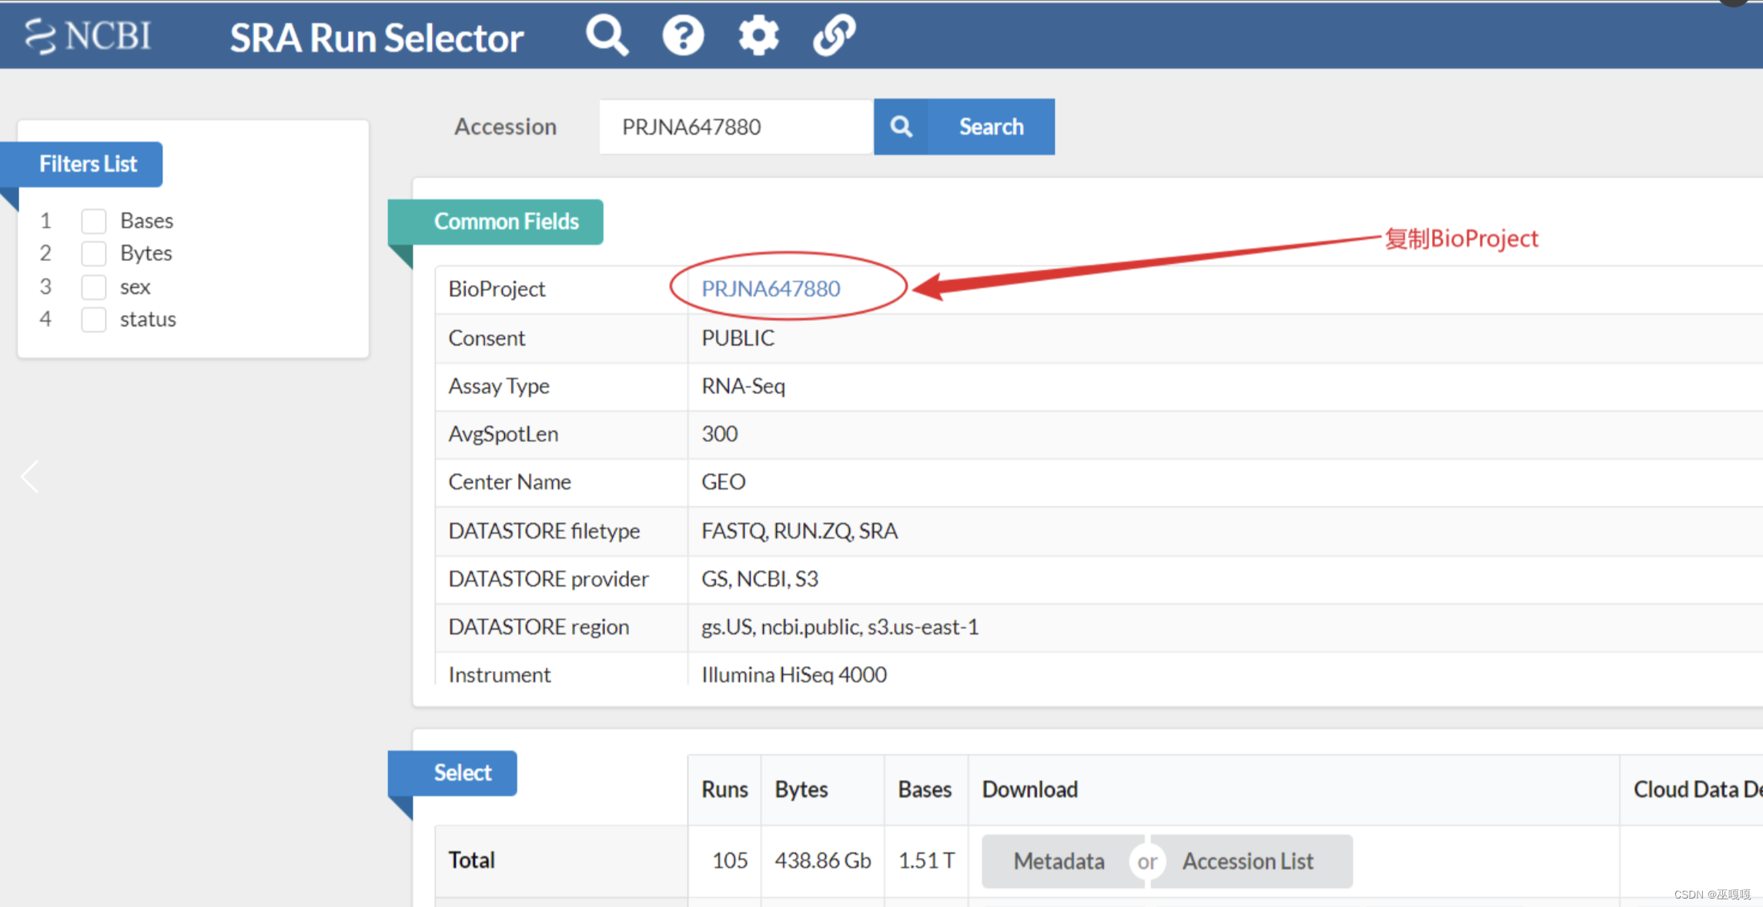Download Metadata for total runs
The image size is (1763, 907).
[1059, 861]
